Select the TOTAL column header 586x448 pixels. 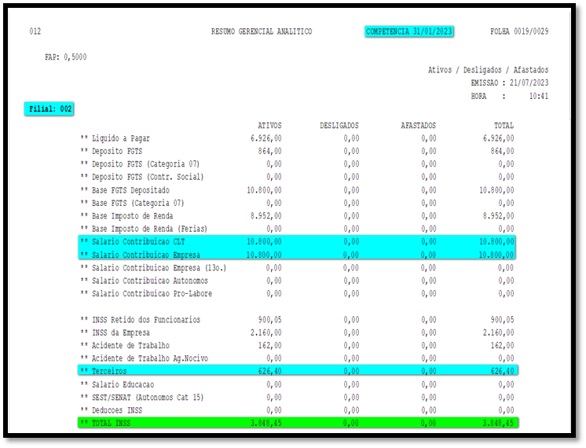[504, 126]
